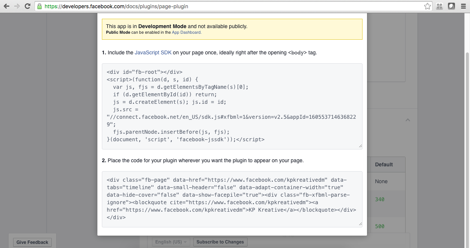Click the green 500 default value
The image size is (470, 248).
pyautogui.click(x=380, y=226)
